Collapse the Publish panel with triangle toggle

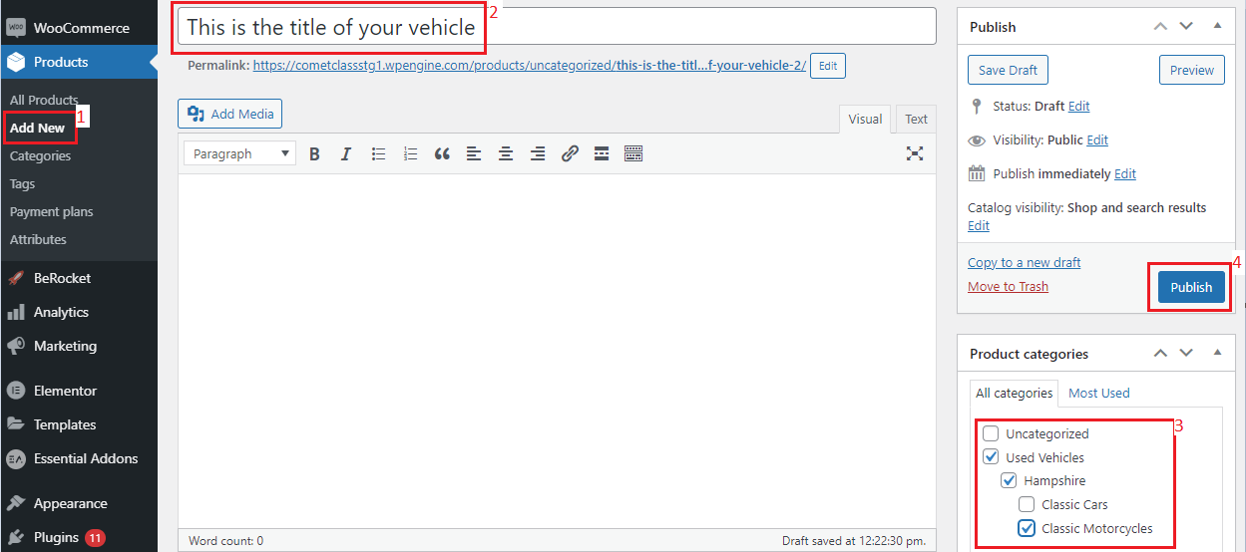1217,27
